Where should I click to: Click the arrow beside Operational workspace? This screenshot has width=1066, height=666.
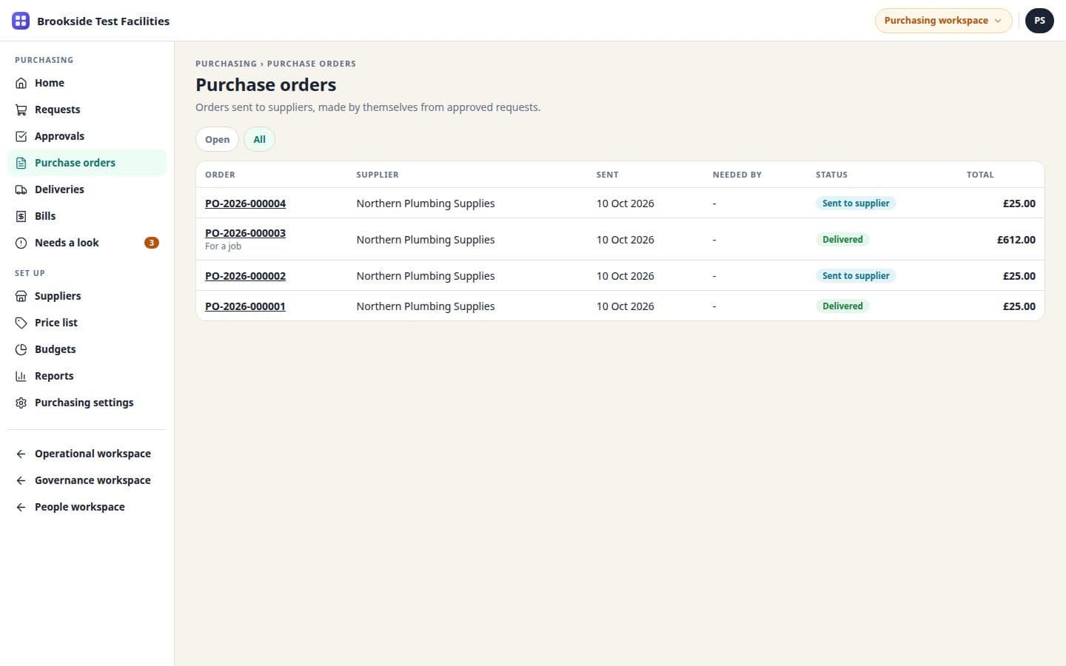point(21,454)
